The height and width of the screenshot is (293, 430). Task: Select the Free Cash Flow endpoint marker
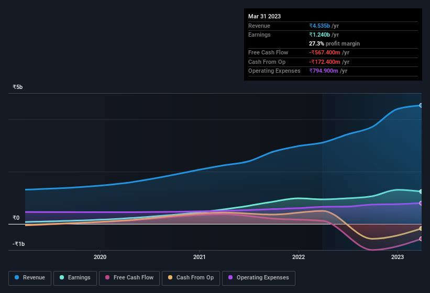coord(421,239)
